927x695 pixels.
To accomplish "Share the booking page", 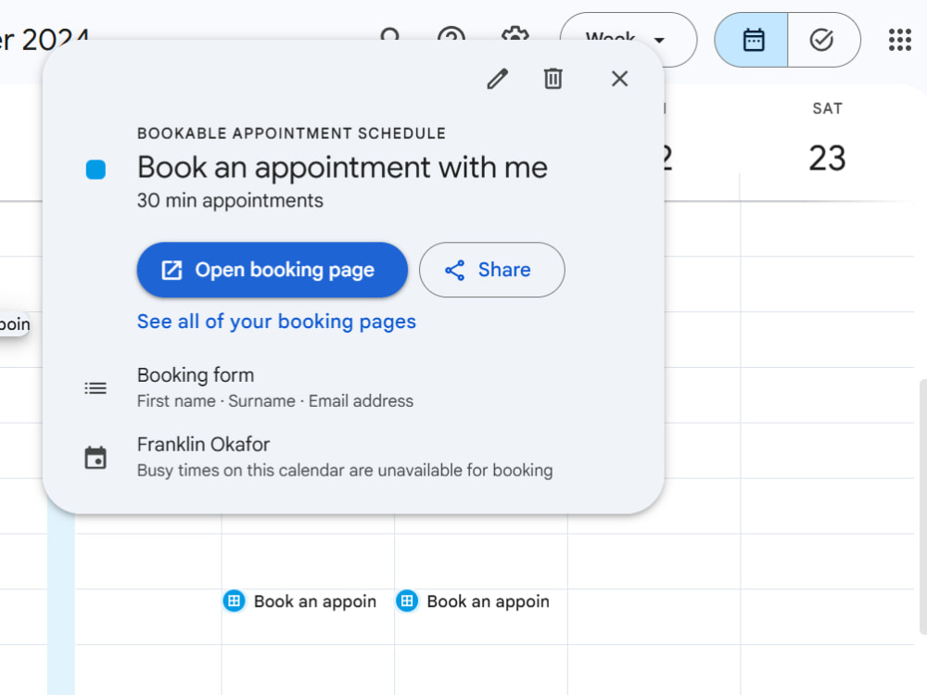I will tap(492, 270).
